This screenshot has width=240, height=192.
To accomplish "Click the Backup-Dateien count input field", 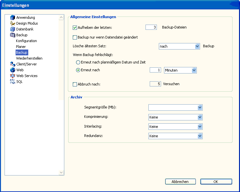I will 151,28.
